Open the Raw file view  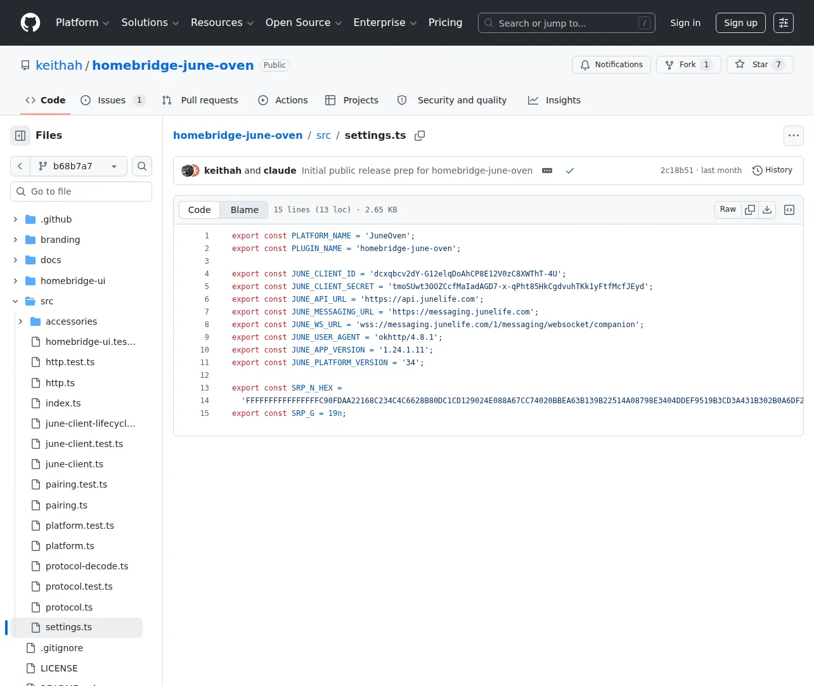coord(728,210)
